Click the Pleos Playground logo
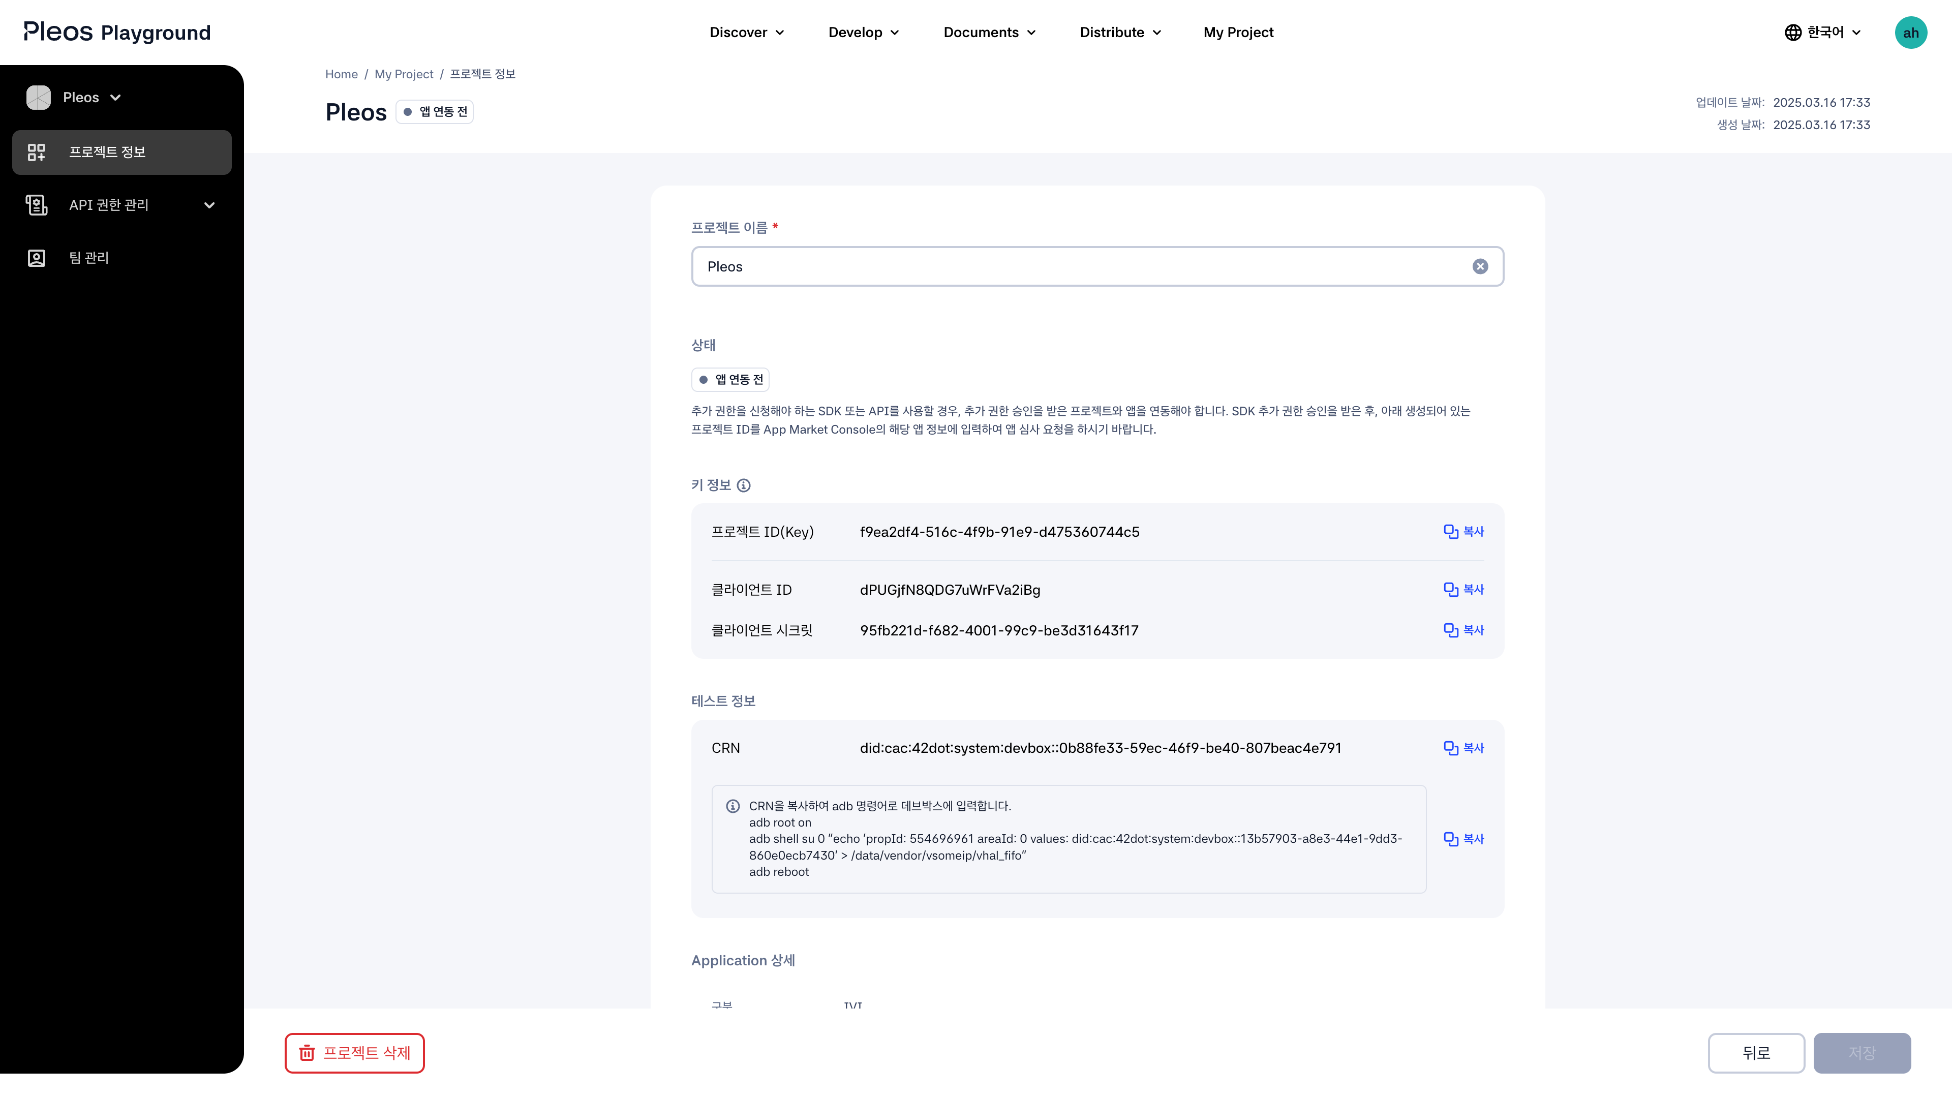1952x1098 pixels. click(117, 32)
